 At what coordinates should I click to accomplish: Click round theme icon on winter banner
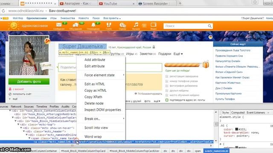(x=210, y=37)
